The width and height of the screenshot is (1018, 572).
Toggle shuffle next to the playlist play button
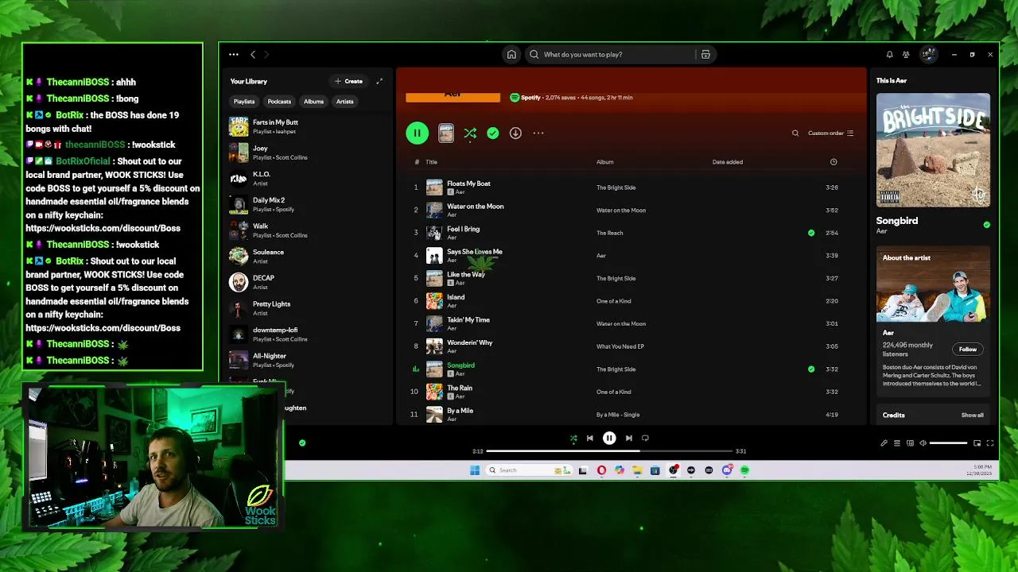[x=470, y=133]
